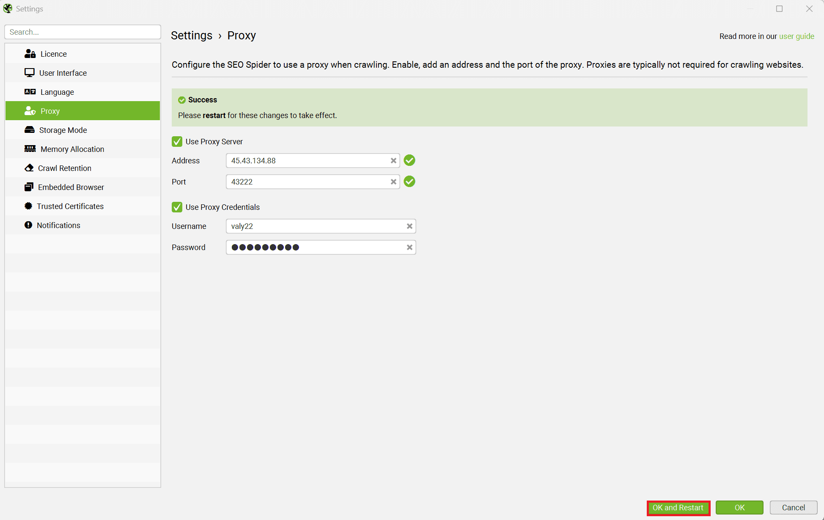Image resolution: width=824 pixels, height=520 pixels.
Task: Click inside the Search settings box
Action: pos(82,32)
